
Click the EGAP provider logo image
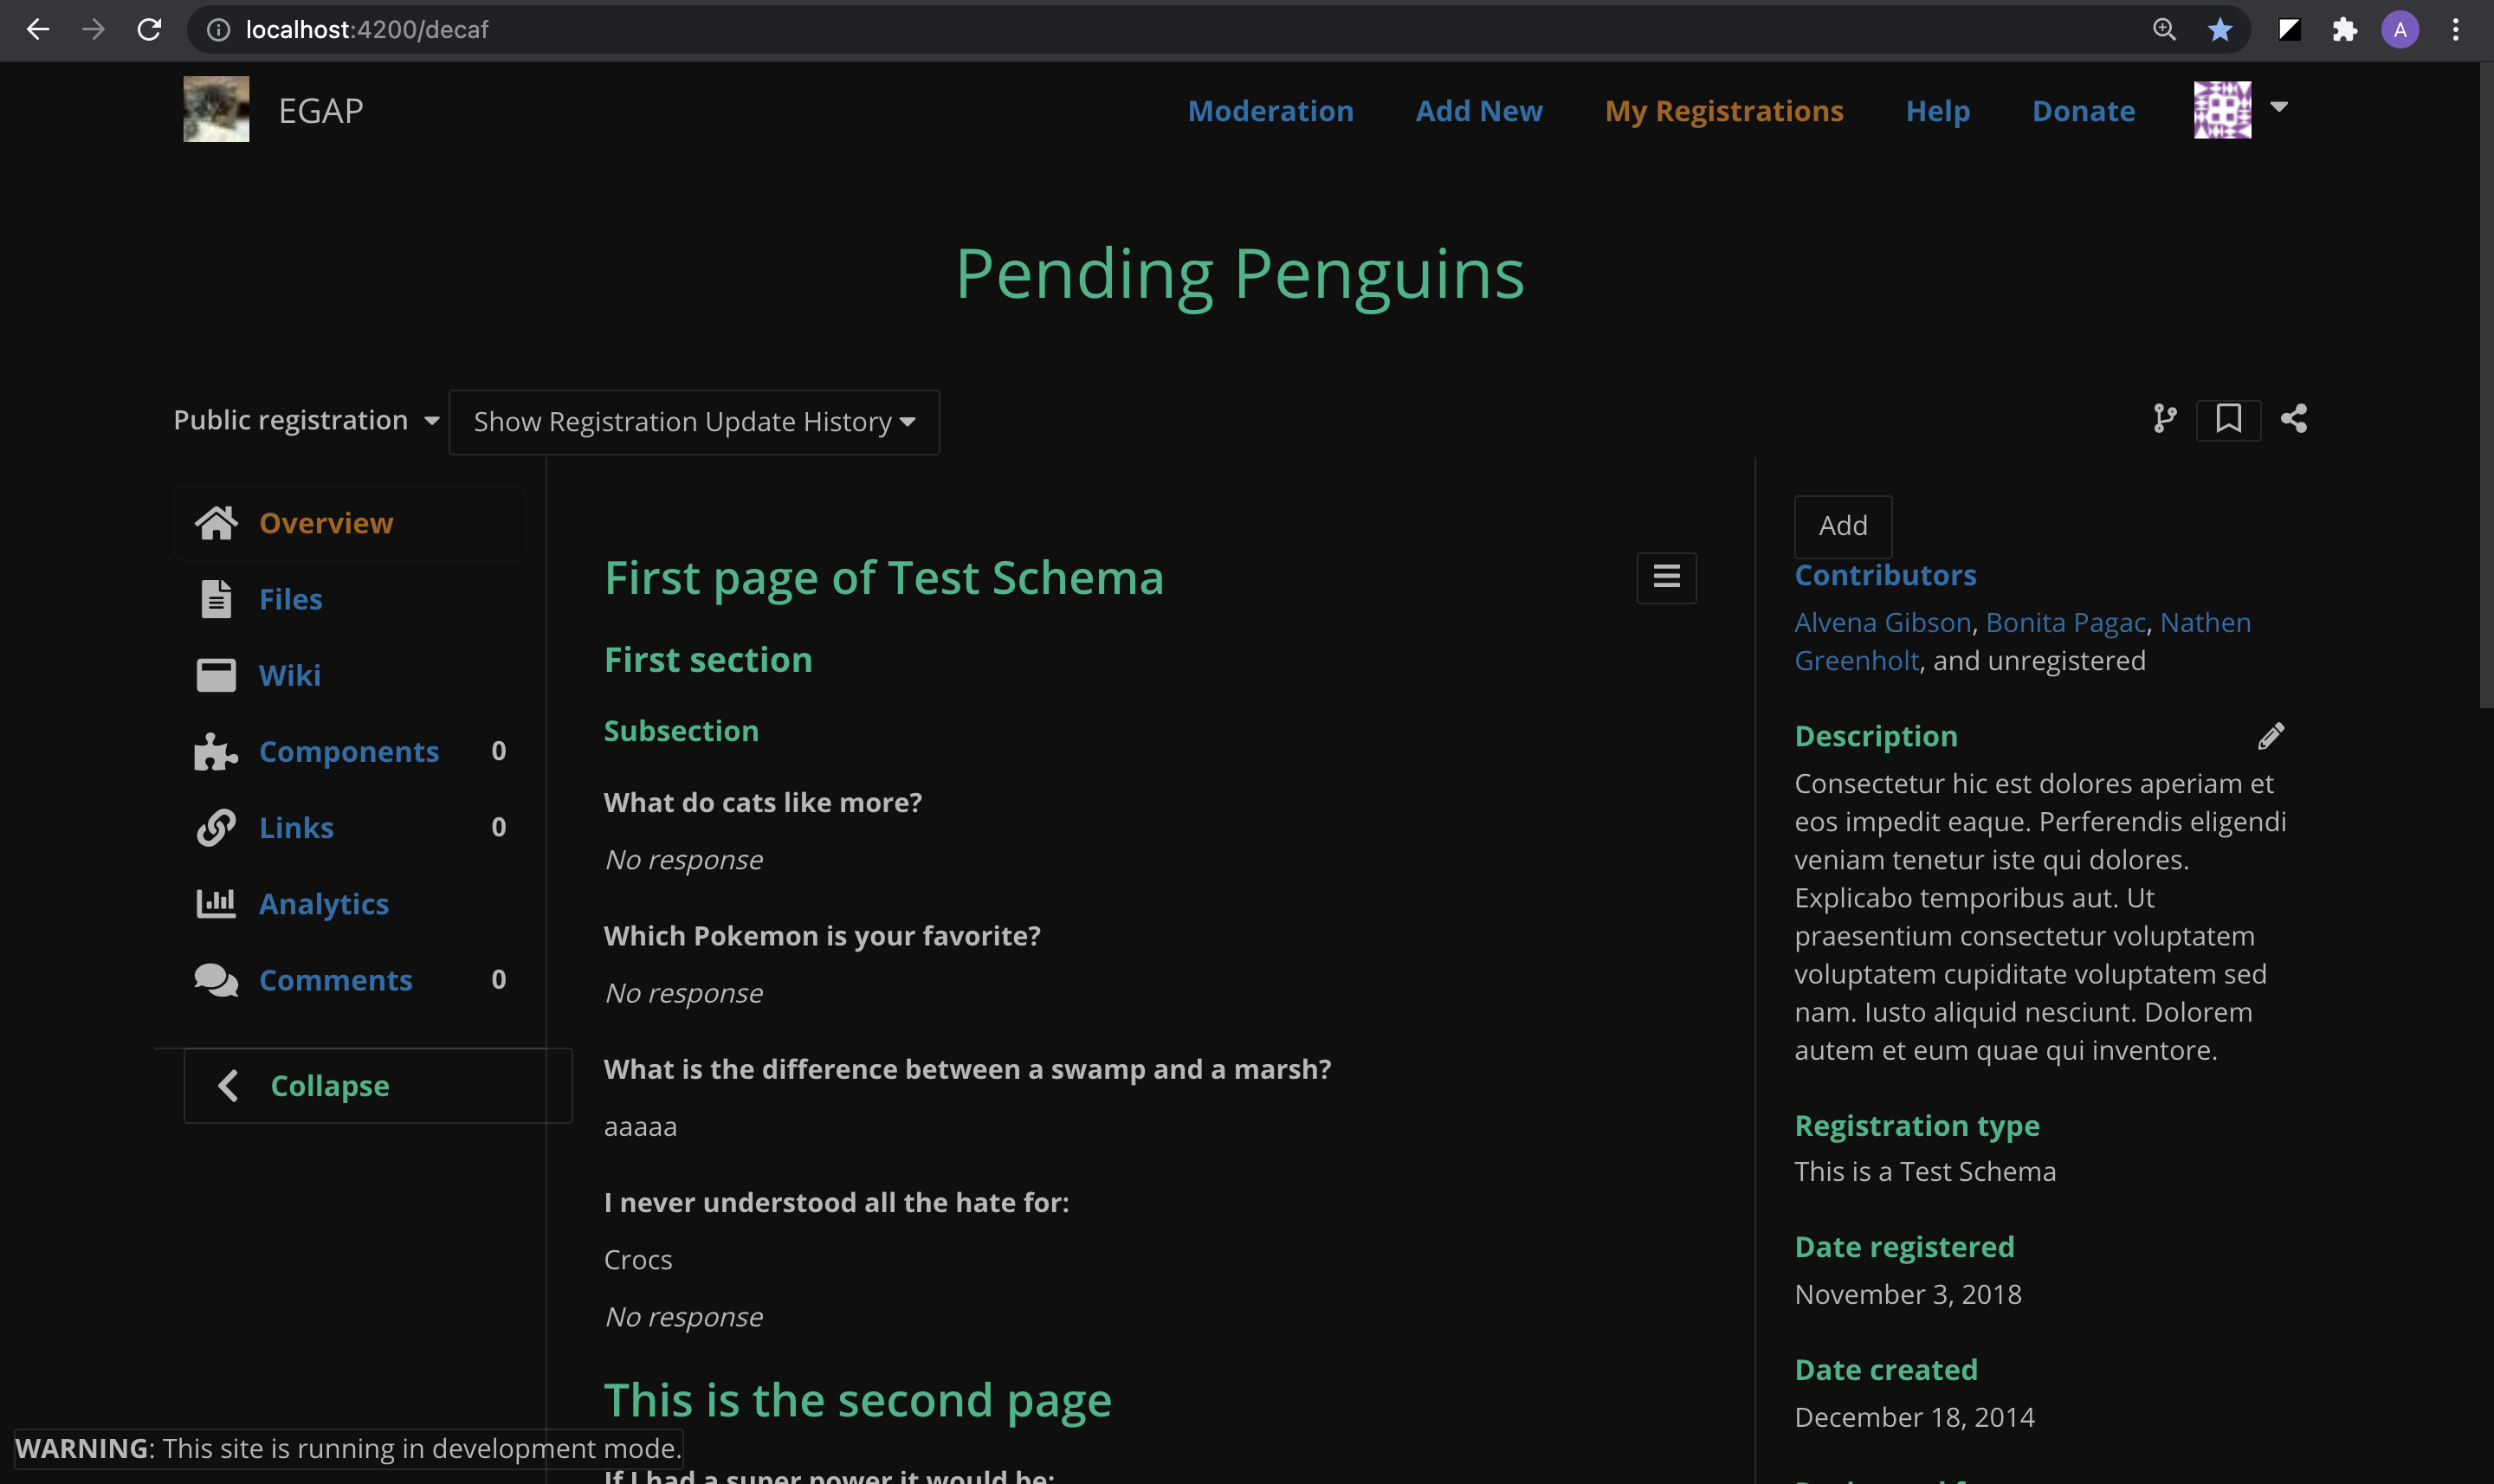216,109
